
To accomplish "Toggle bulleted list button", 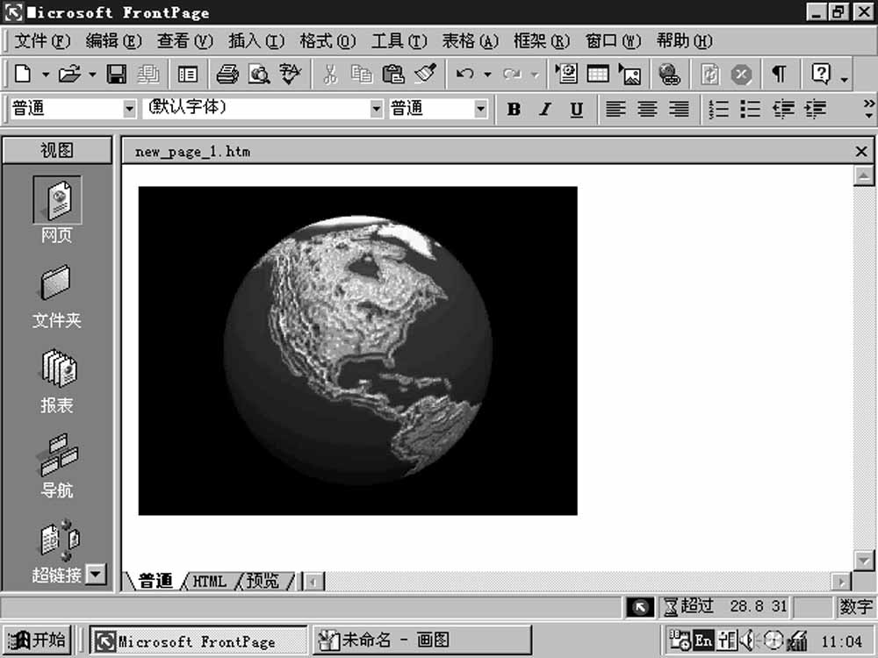I will (x=751, y=109).
